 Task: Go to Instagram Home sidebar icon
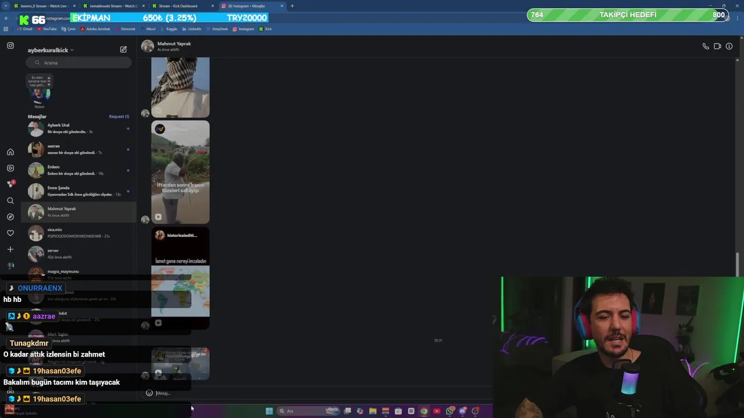click(x=10, y=152)
